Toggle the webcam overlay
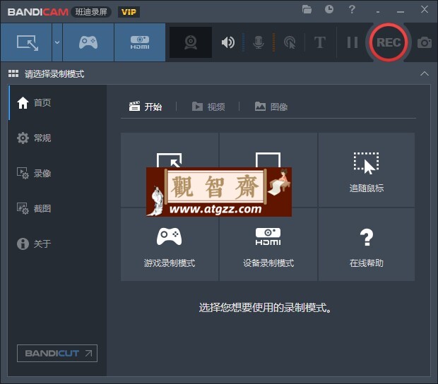The height and width of the screenshot is (384, 438). [x=191, y=42]
